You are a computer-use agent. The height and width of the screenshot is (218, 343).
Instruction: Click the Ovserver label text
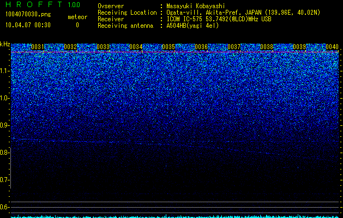111,6
